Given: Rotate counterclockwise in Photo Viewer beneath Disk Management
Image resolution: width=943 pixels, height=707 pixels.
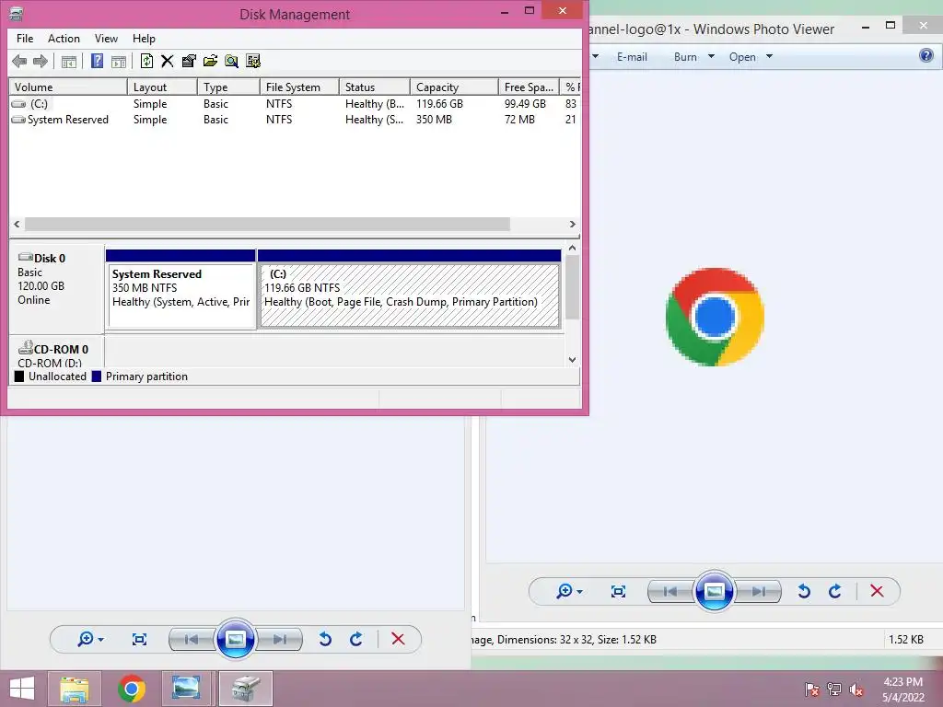Looking at the screenshot, I should tap(325, 639).
